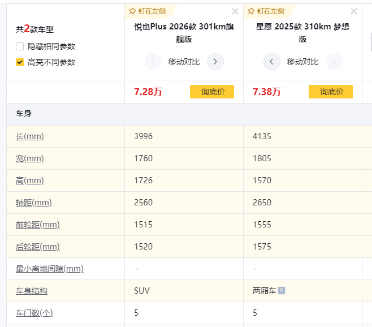Select width value 1760
Screen dimensions: 372x327
(x=143, y=158)
